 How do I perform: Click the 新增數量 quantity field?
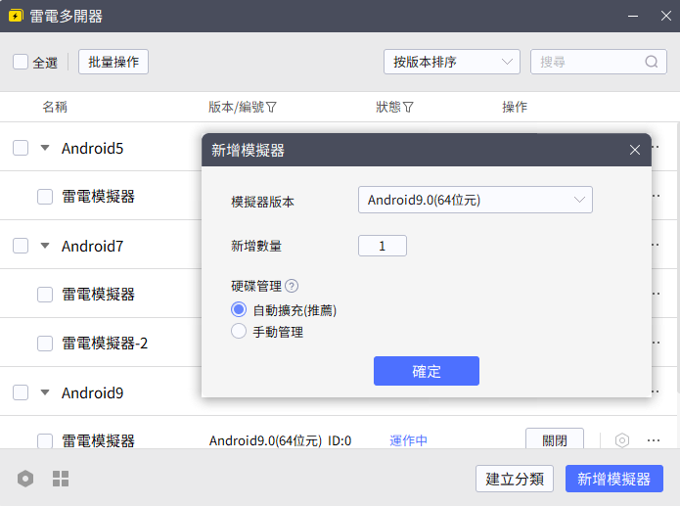383,246
